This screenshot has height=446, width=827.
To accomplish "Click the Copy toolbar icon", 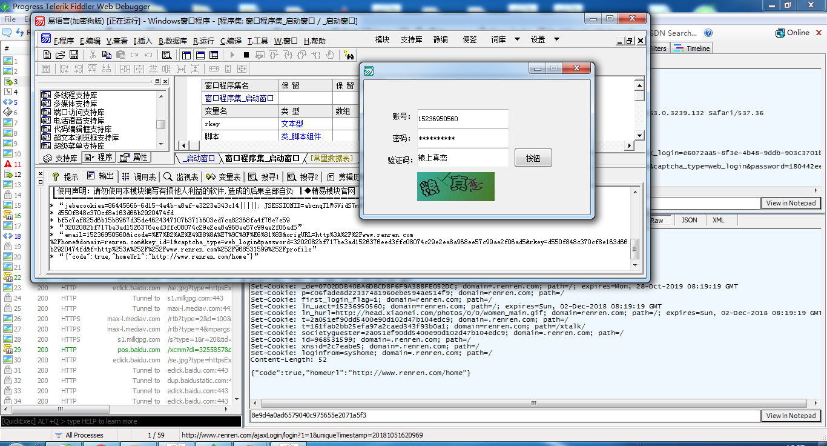I will point(107,55).
